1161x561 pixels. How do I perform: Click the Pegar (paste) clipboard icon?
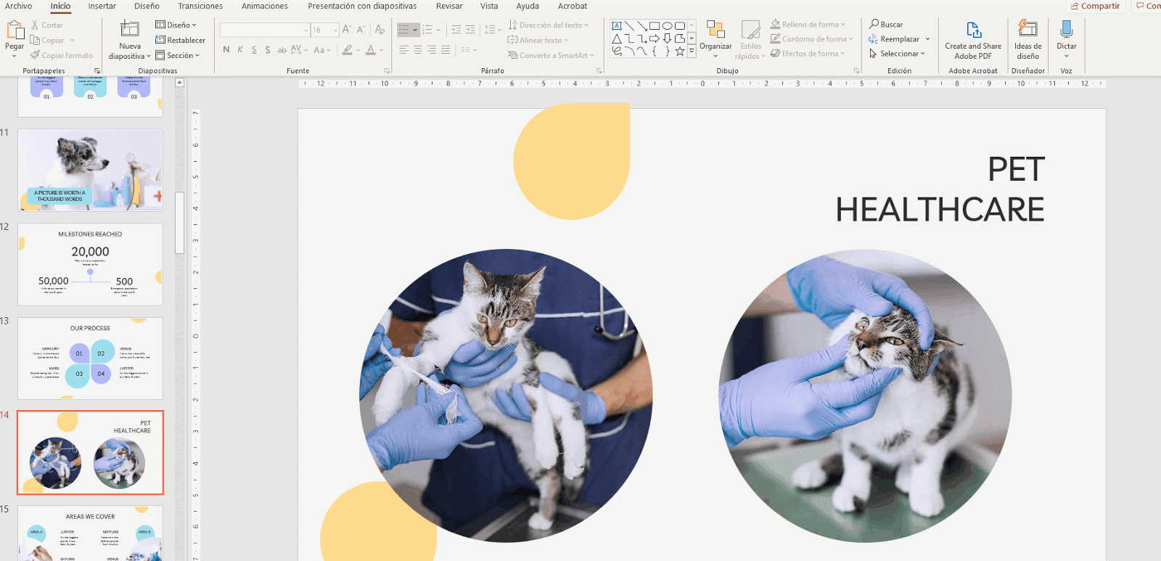[x=15, y=30]
